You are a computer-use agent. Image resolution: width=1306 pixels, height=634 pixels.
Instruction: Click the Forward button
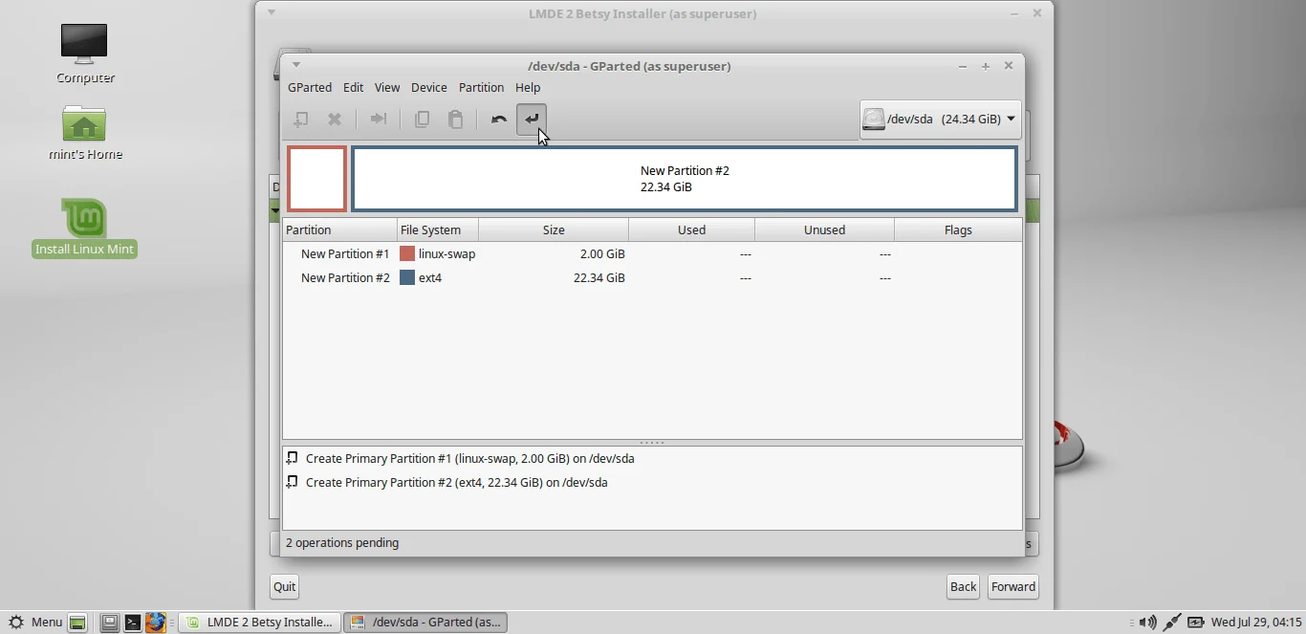[1012, 586]
